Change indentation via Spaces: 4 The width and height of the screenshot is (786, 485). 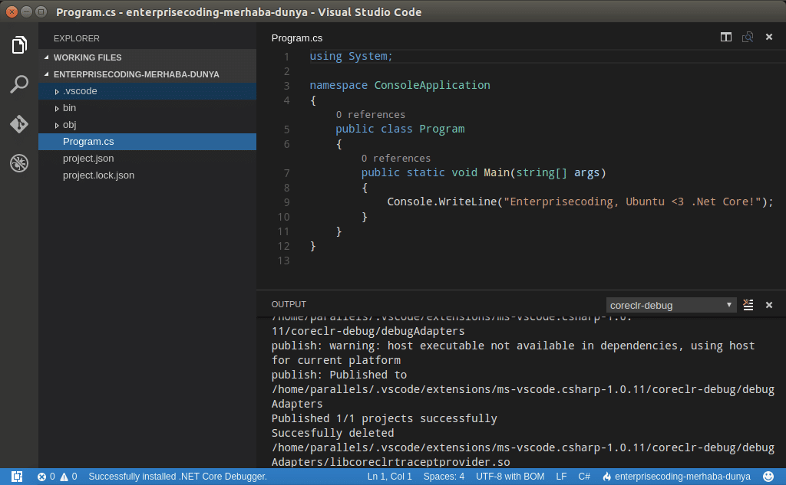444,477
